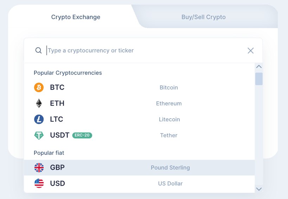Click the scroll down arrow chevron

tap(259, 189)
